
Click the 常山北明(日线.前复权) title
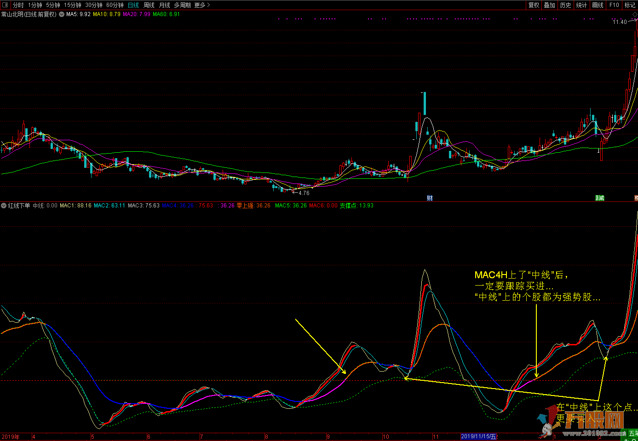[29, 14]
